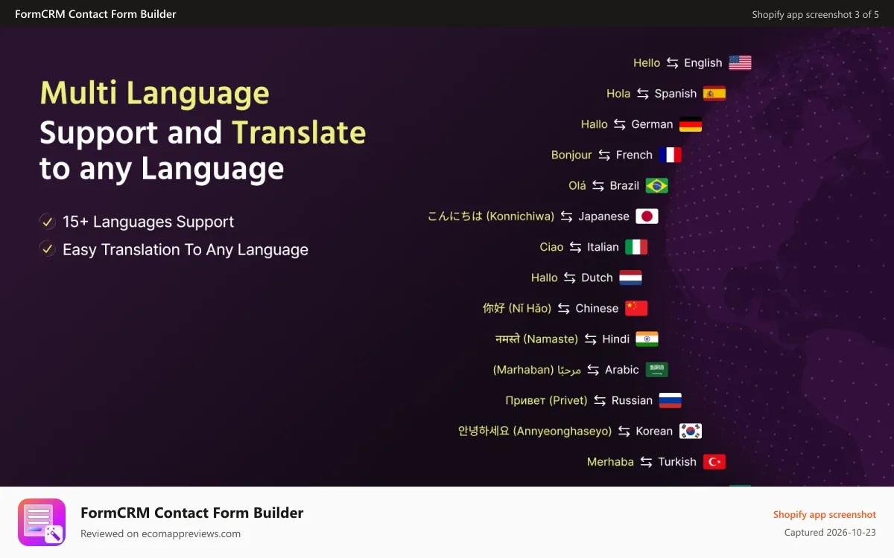Click the France flag next to French
Viewport: 894px width, 558px height.
670,155
